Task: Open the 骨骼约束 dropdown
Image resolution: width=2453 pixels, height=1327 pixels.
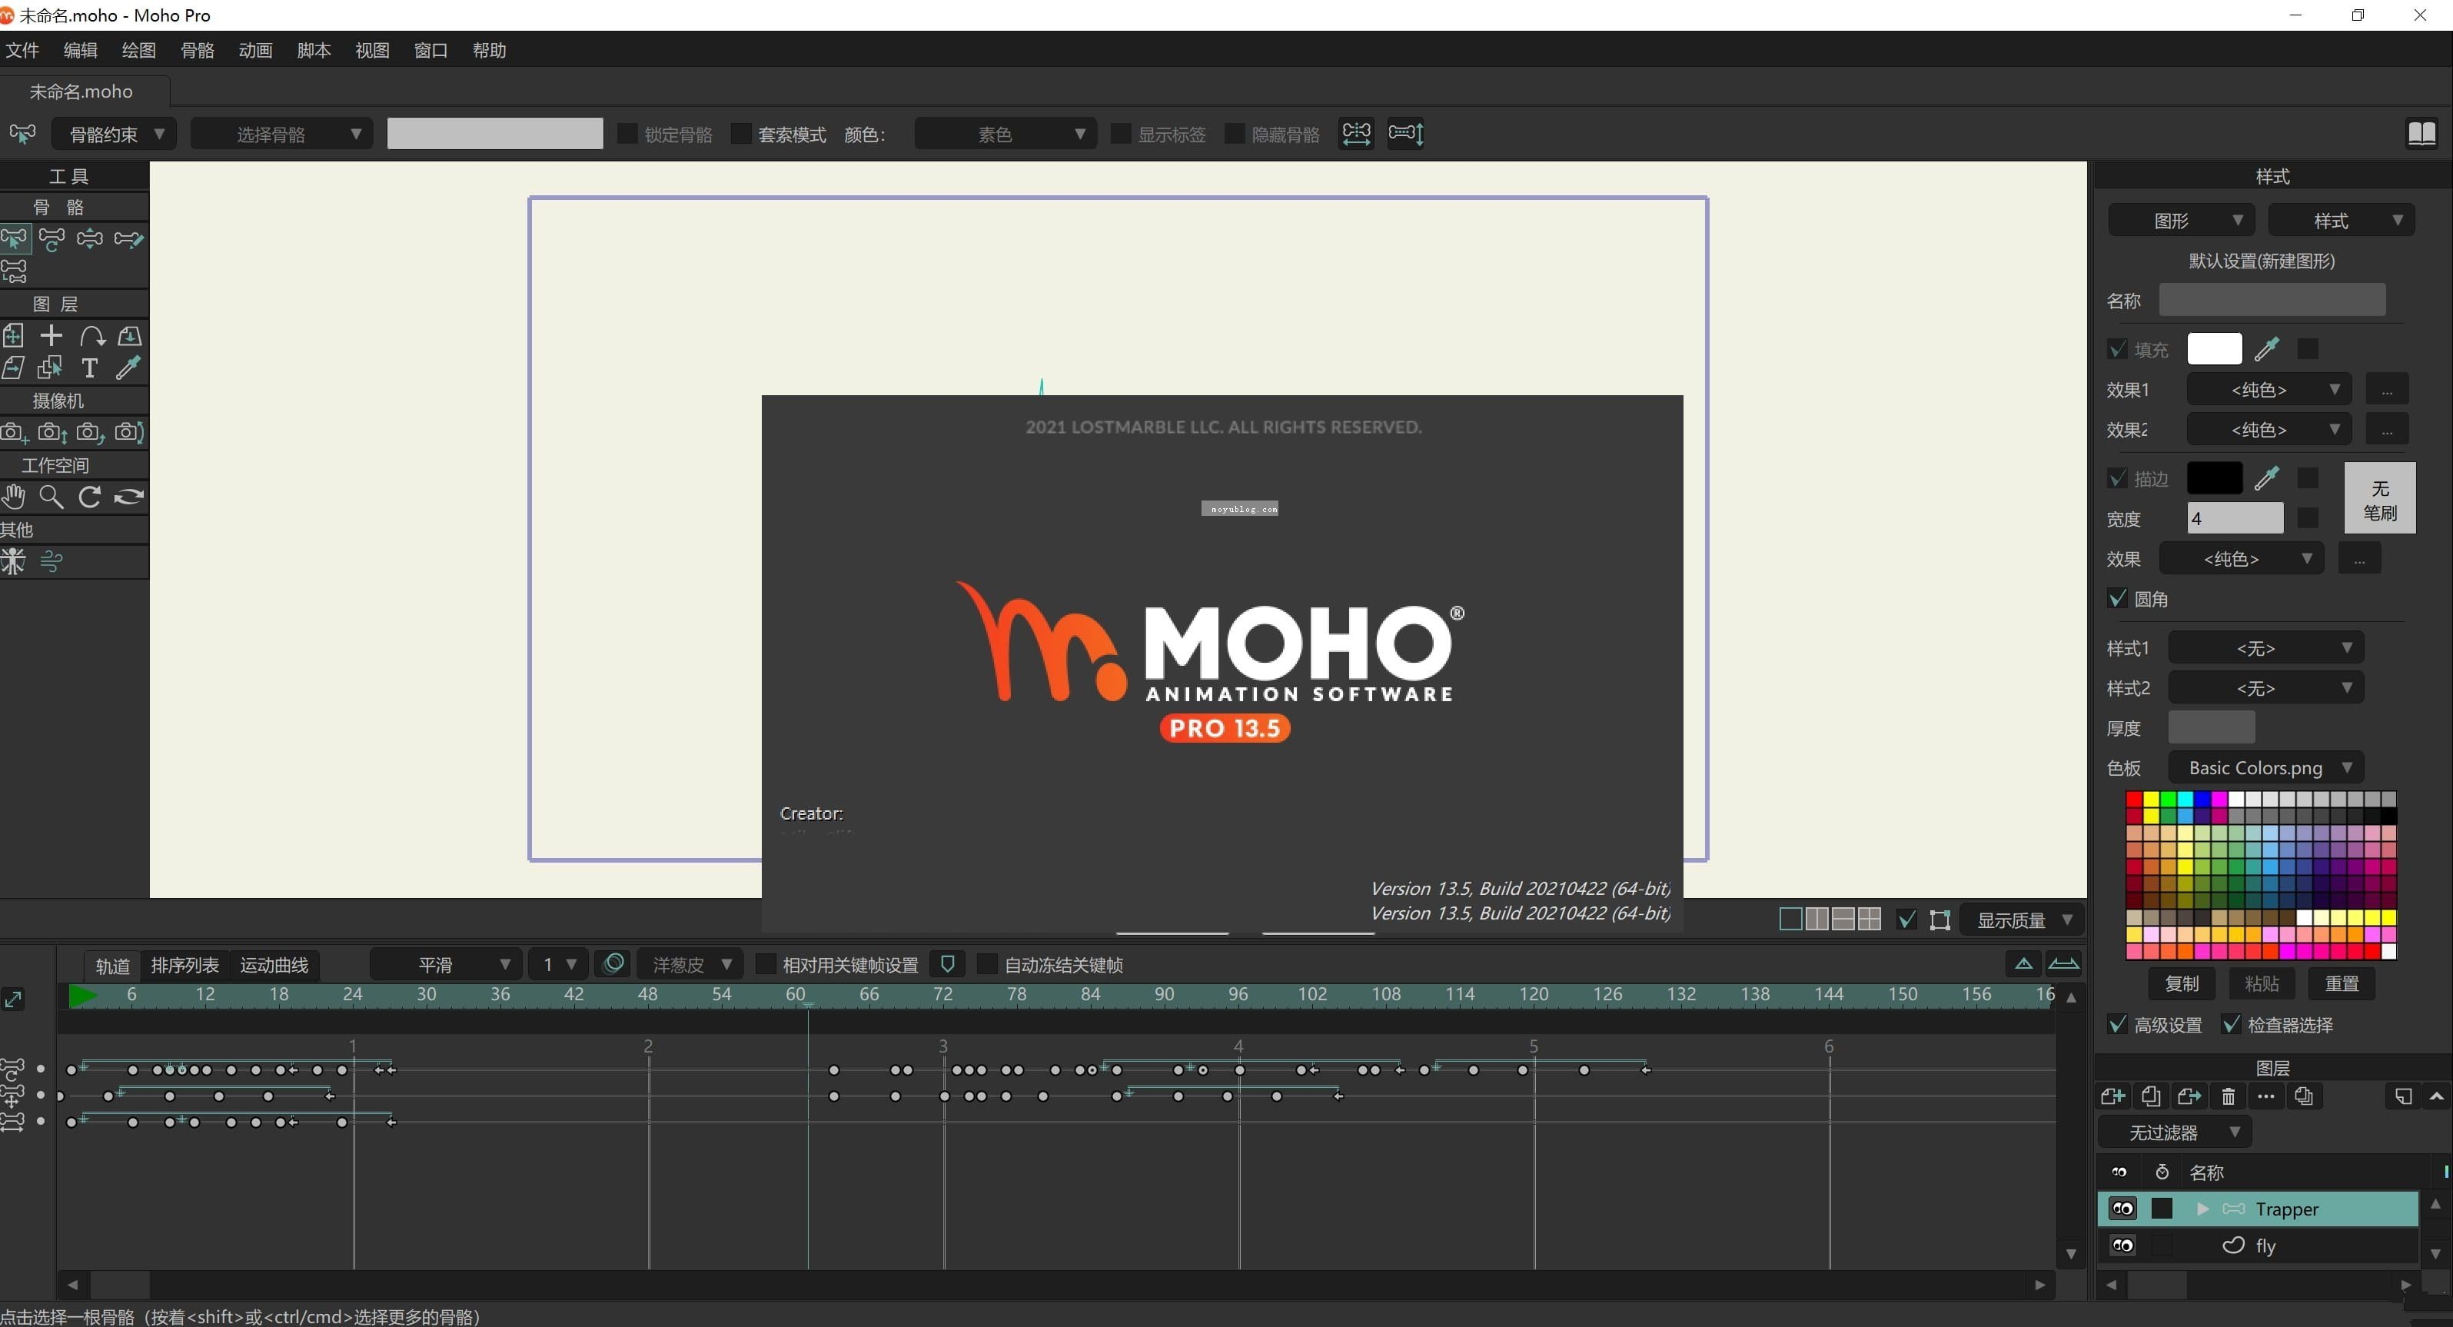Action: coord(115,133)
